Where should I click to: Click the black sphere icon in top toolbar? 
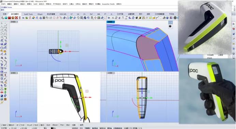[x=137, y=18]
